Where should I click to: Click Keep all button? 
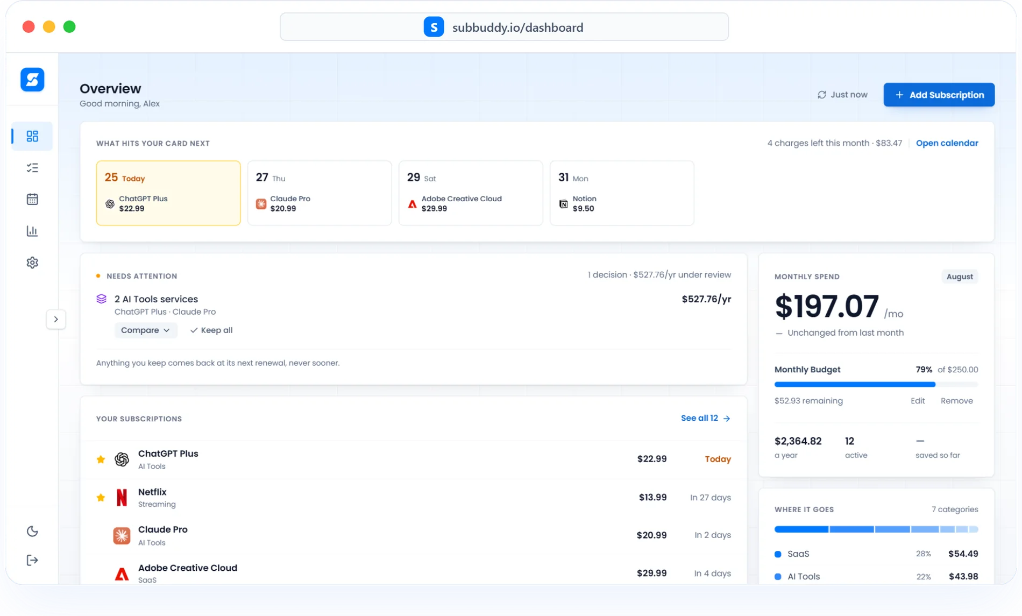[211, 330]
